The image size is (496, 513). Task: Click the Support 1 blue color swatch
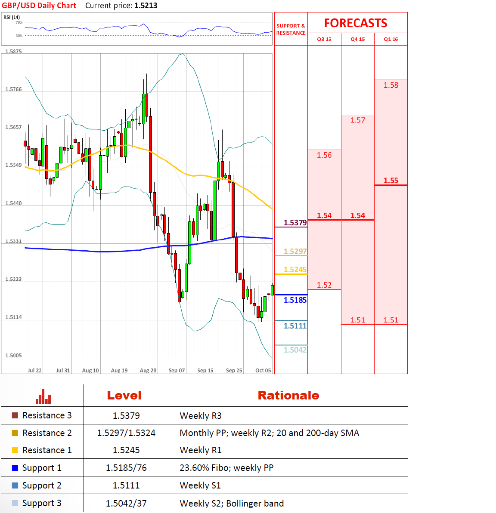(x=15, y=468)
